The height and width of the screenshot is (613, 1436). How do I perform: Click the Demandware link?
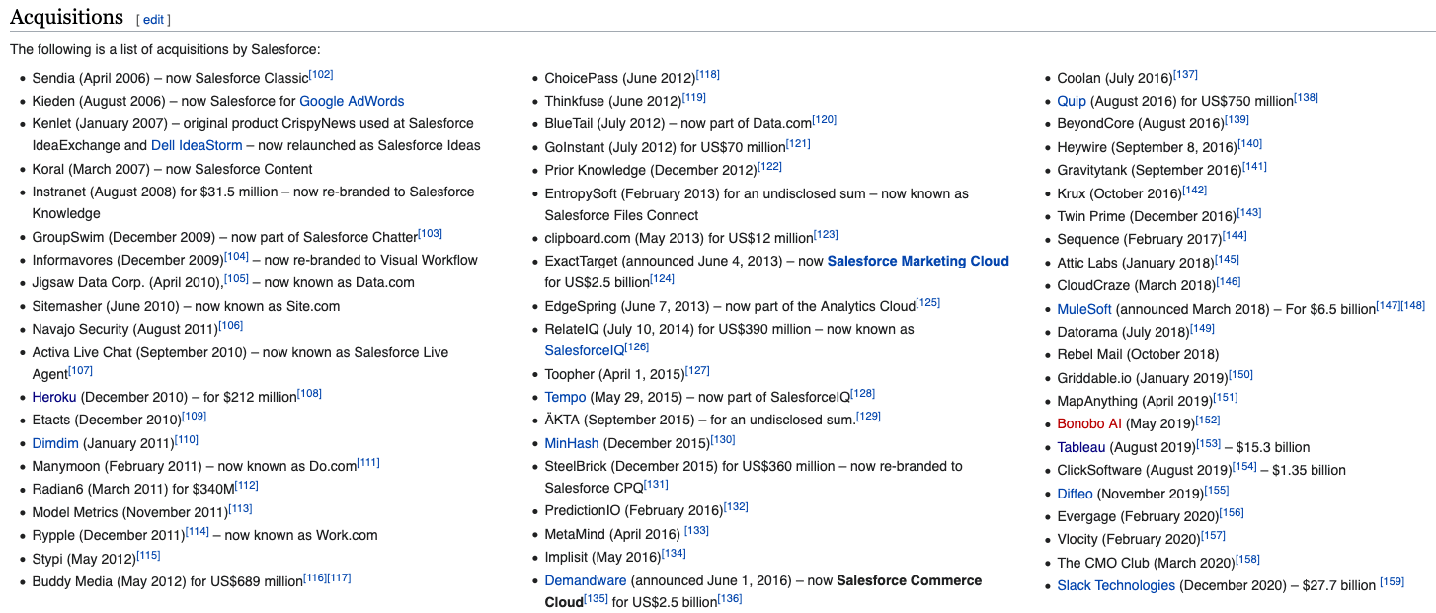point(586,580)
